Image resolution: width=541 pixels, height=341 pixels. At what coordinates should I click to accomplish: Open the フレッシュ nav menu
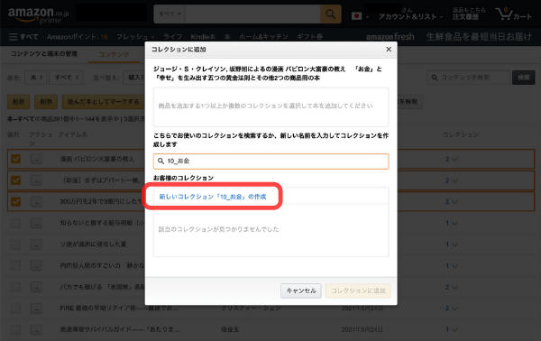[x=135, y=37]
